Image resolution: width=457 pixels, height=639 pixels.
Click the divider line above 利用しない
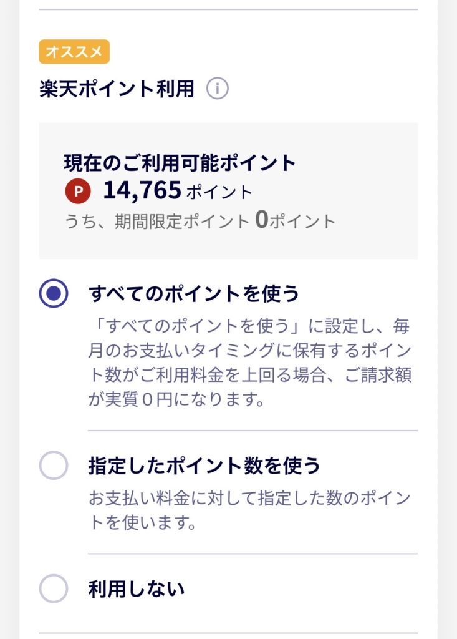[253, 554]
